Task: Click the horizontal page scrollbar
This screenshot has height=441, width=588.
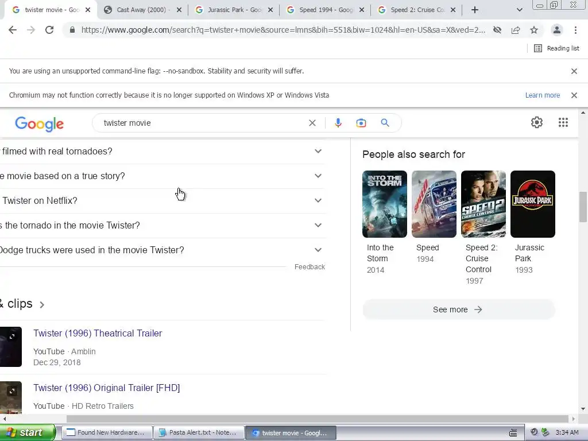Action: (317, 419)
